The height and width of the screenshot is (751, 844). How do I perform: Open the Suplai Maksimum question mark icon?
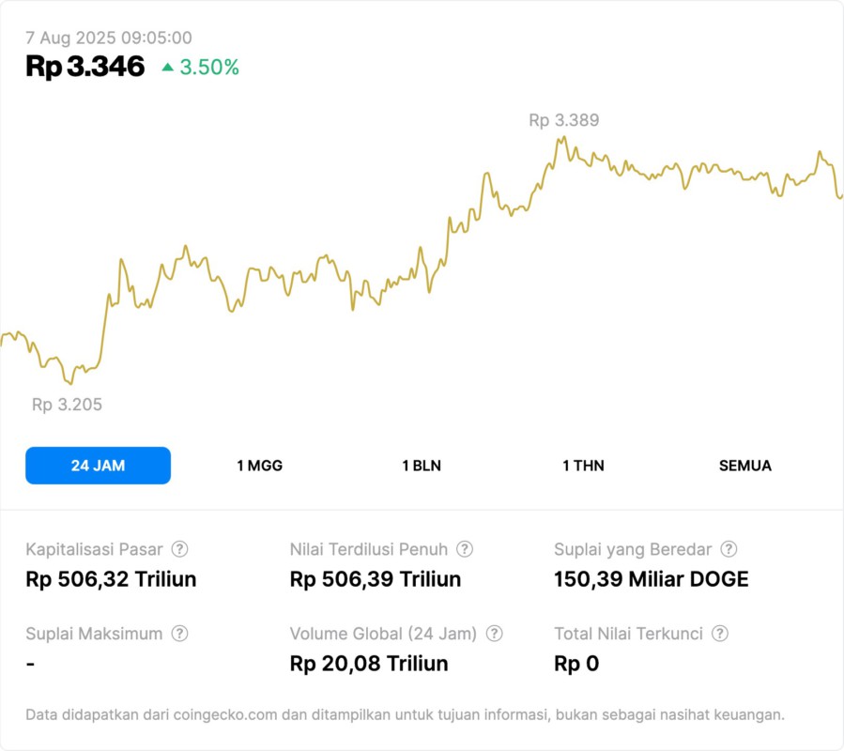click(179, 634)
